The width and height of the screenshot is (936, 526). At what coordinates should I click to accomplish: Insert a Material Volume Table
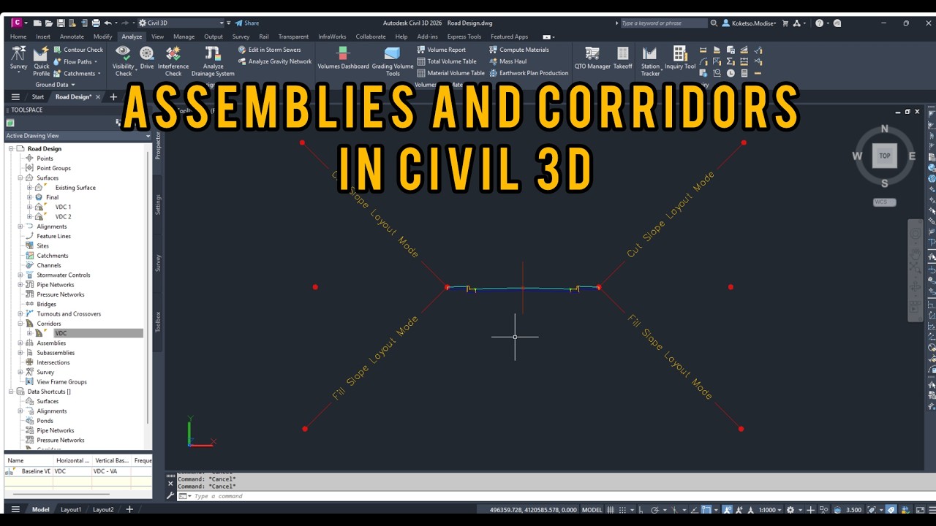[x=451, y=73]
